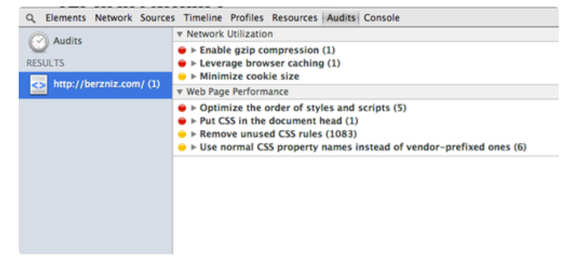Image resolution: width=584 pixels, height=270 pixels.
Task: Click the yellow dot for Minimize cookie size
Action: point(181,77)
